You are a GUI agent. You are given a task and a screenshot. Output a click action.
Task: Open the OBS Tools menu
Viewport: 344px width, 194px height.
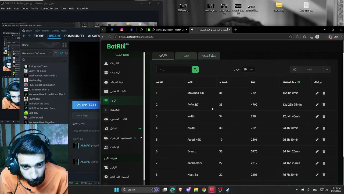click(63, 8)
